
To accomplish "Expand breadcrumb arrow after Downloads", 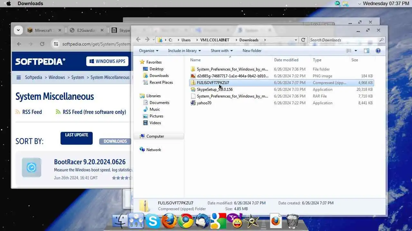I will point(265,40).
